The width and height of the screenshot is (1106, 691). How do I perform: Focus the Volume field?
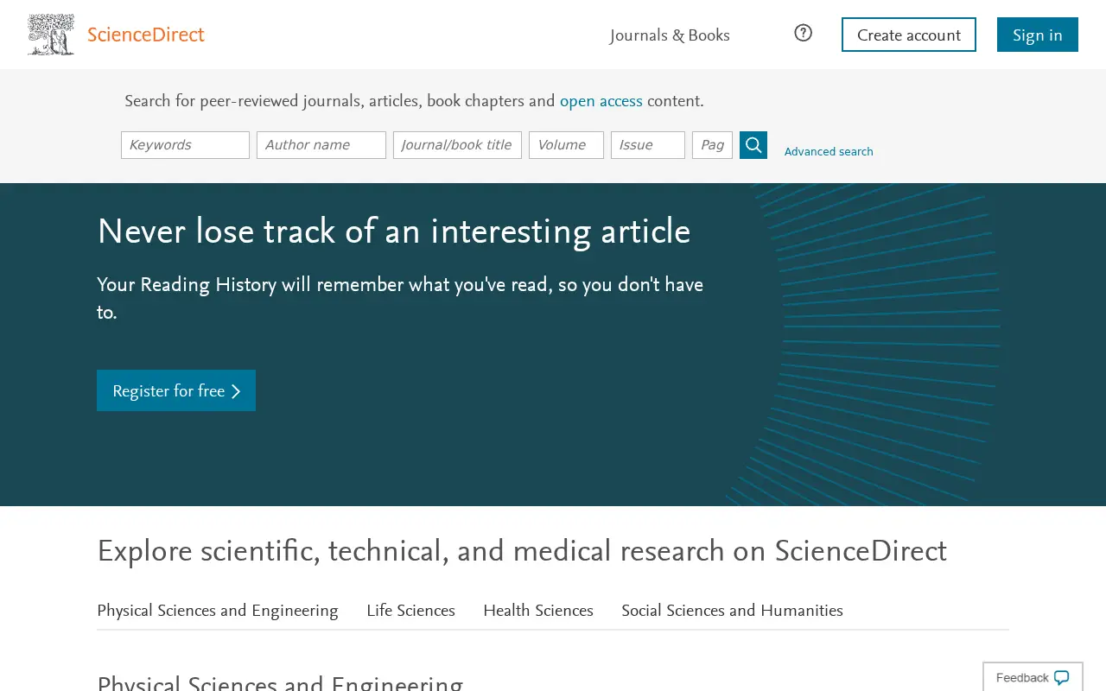click(566, 145)
